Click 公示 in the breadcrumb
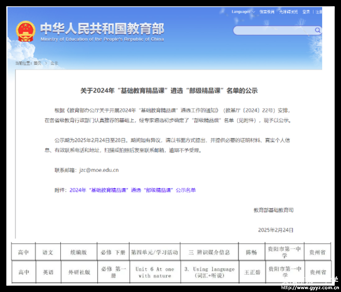This screenshot has width=341, height=292. tap(54, 63)
